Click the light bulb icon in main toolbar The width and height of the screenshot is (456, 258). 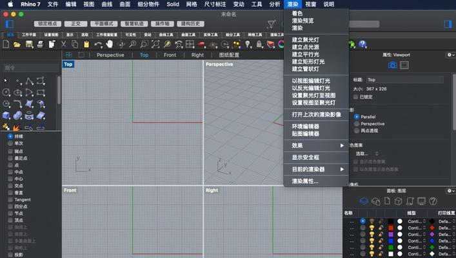tap(248, 45)
